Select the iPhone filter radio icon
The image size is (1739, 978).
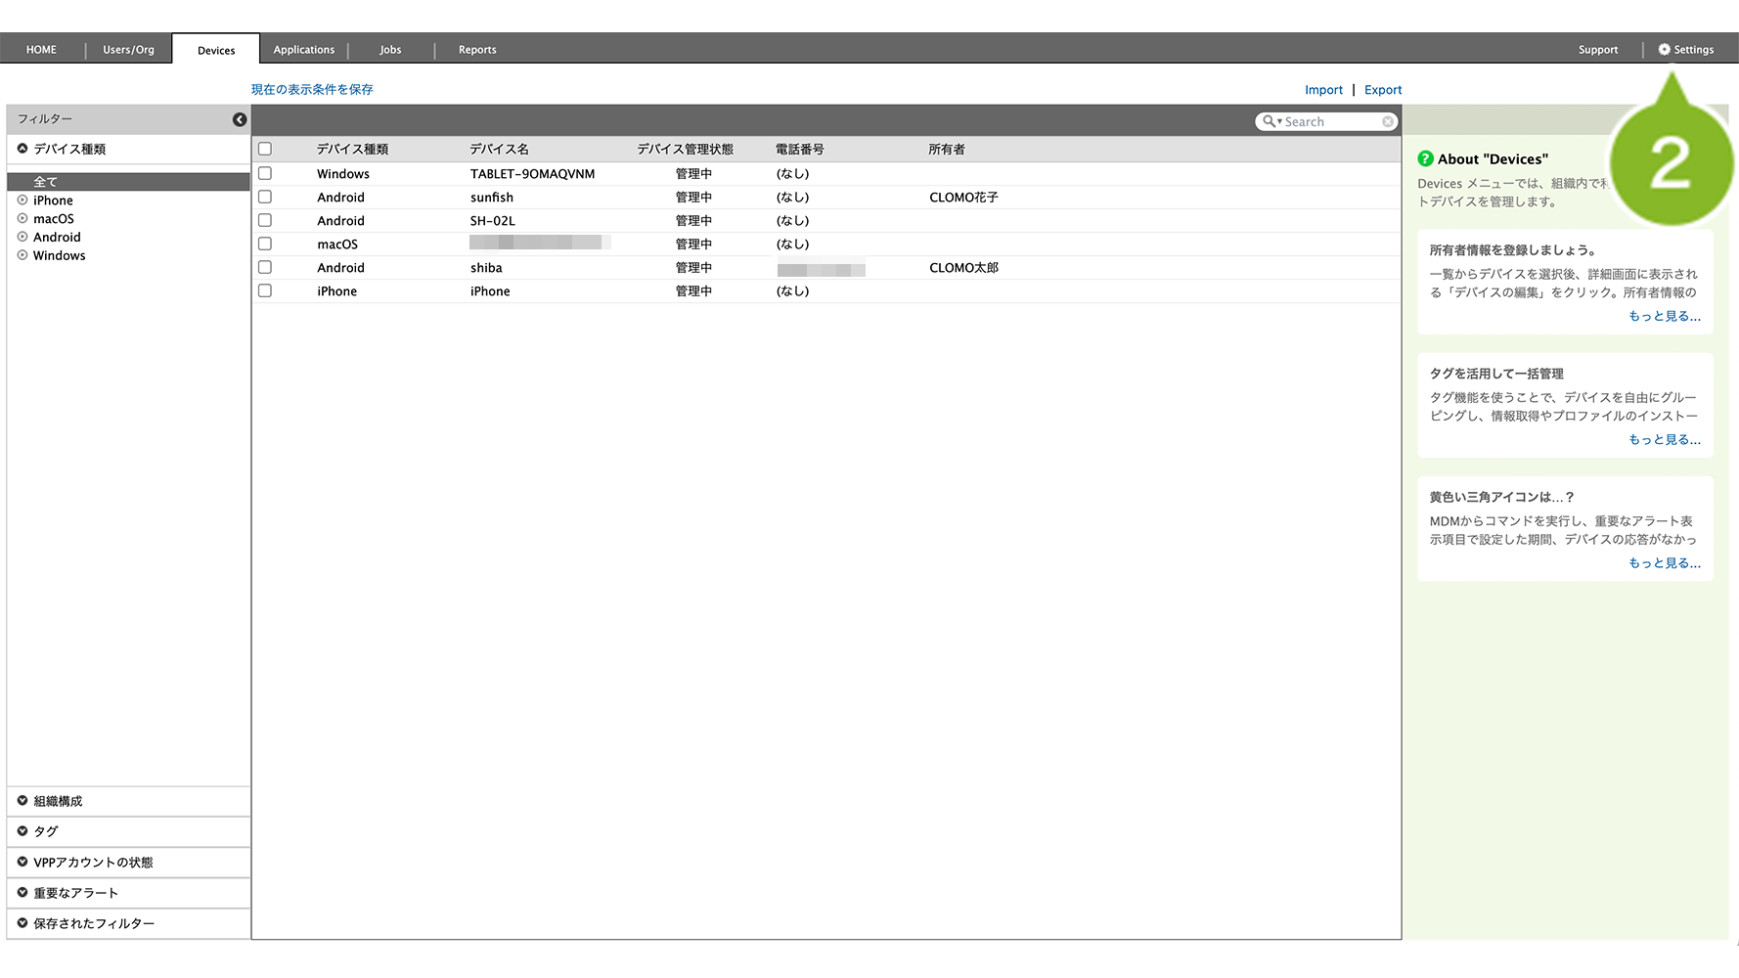point(22,200)
